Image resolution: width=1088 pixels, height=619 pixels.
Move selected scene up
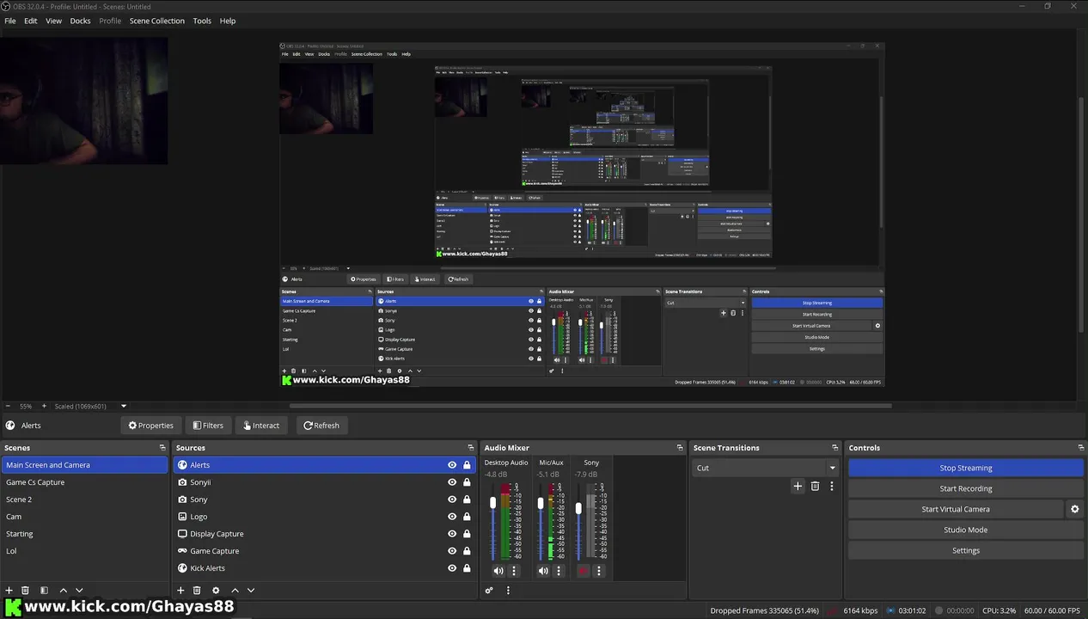pos(63,591)
